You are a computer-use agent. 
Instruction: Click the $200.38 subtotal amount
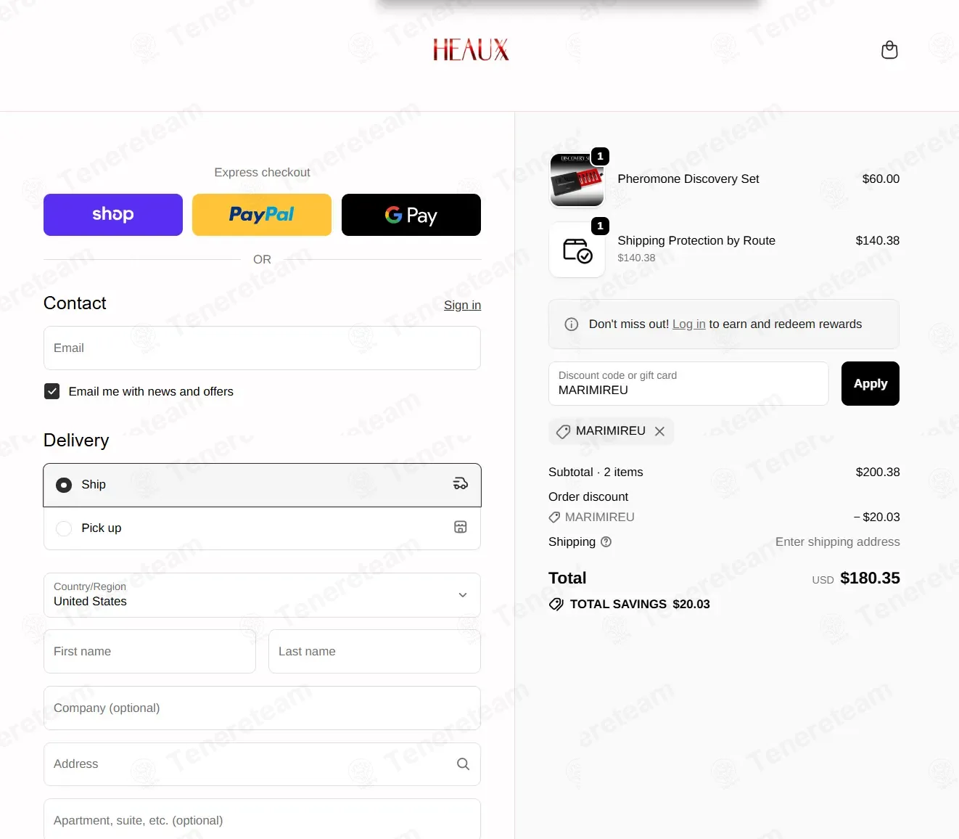[878, 472]
